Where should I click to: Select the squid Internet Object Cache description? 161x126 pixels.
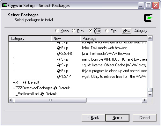[x=114, y=65]
